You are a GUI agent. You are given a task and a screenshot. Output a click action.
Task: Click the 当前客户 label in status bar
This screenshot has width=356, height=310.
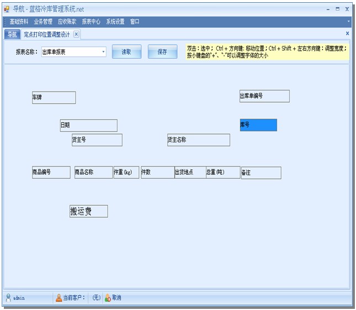(74, 297)
